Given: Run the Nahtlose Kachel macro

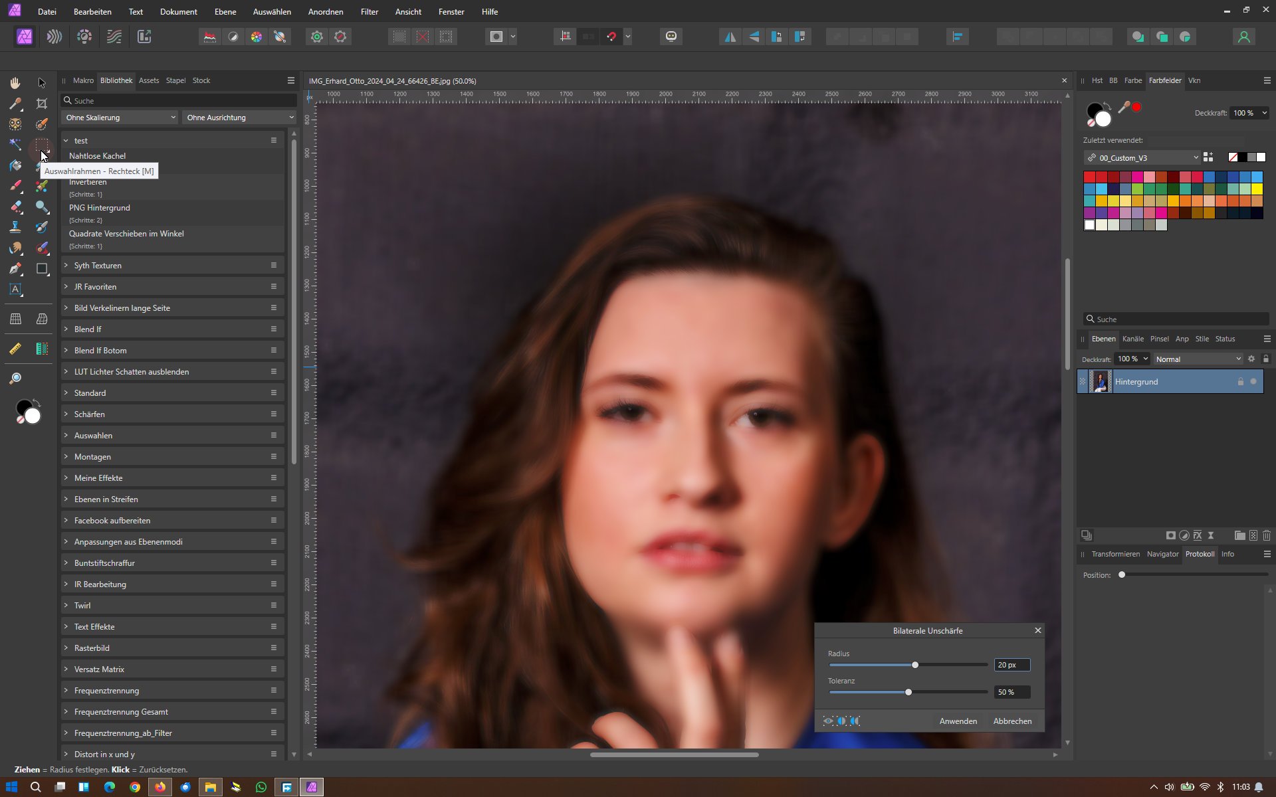Looking at the screenshot, I should click(x=97, y=156).
